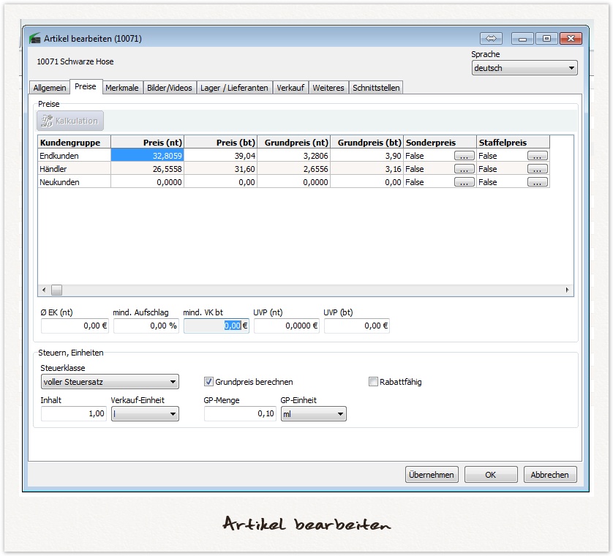Screen dimensions: 613x556
Task: Open Sonderpreis ellipsis for Neukunden row
Action: click(x=464, y=182)
